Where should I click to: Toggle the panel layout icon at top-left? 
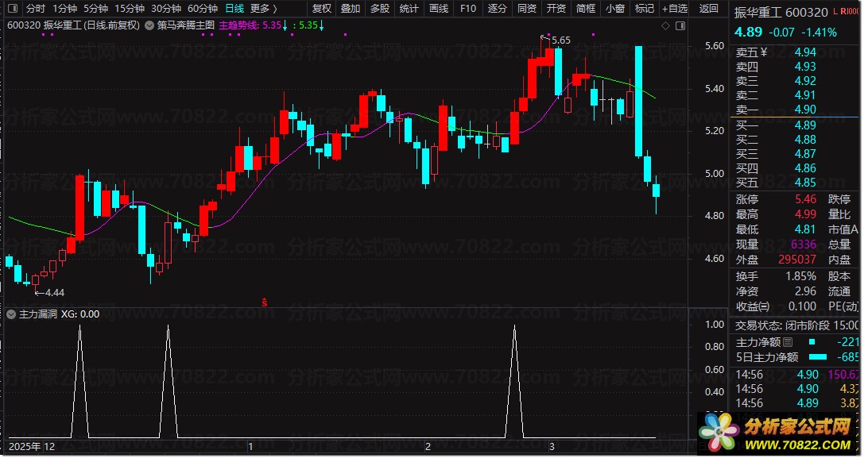coord(14,8)
